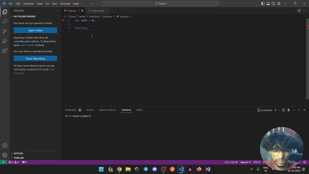Click errors and warnings count in status bar
Image resolution: width=309 pixels, height=174 pixels.
(14, 162)
